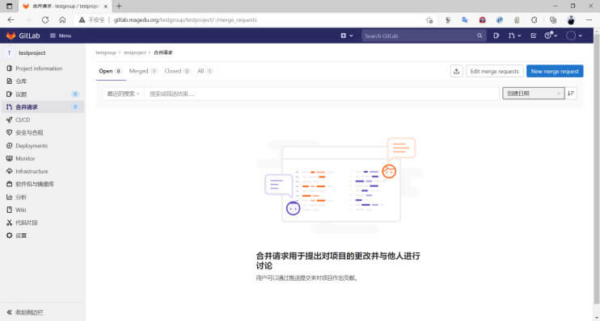Open browser settings ellipsis menu
This screenshot has height=321, width=600.
(589, 20)
